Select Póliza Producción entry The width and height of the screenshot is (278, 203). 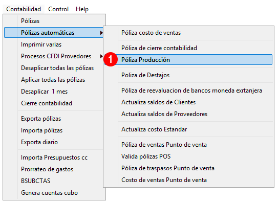click(x=188, y=60)
